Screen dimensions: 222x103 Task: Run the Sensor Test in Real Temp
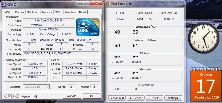(117, 98)
